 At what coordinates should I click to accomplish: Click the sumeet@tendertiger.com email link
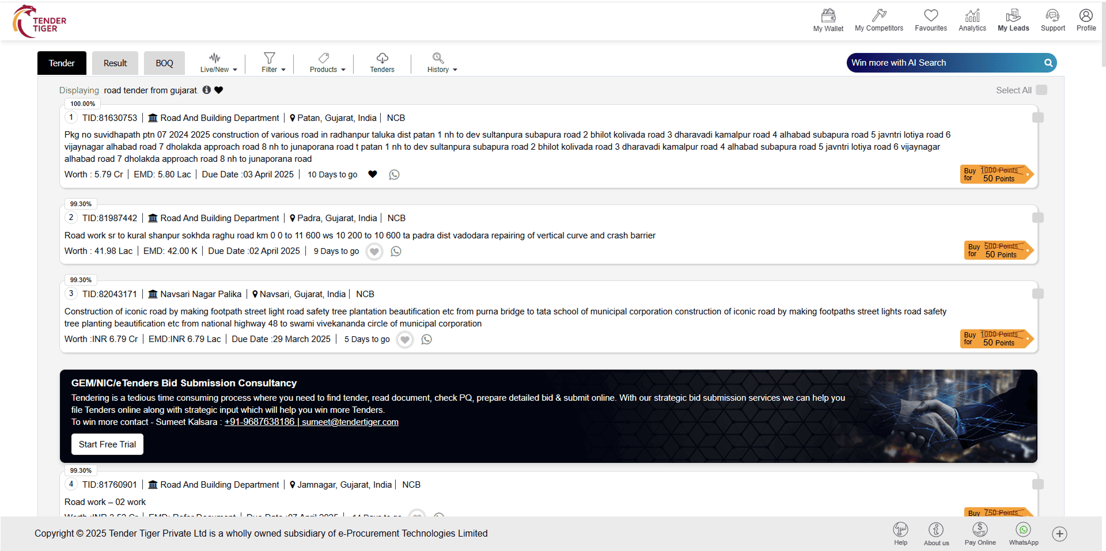350,422
